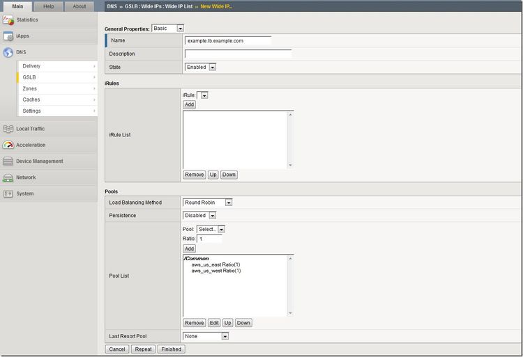Viewport: 523px width, 357px height.
Task: Click the Device Management icon
Action: (8, 161)
